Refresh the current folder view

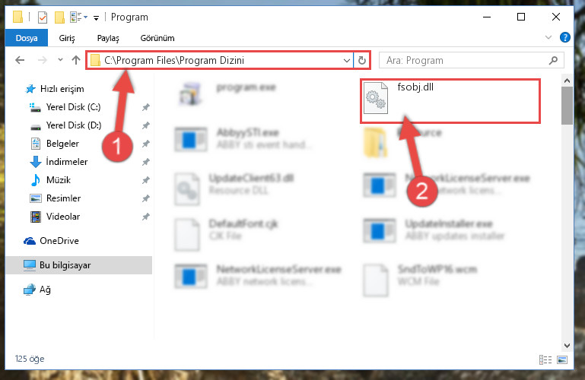click(362, 60)
